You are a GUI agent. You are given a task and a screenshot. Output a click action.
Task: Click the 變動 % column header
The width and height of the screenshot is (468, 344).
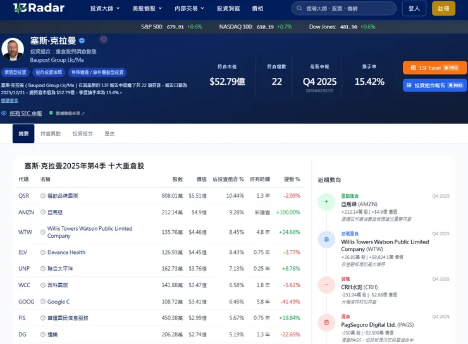tap(292, 180)
